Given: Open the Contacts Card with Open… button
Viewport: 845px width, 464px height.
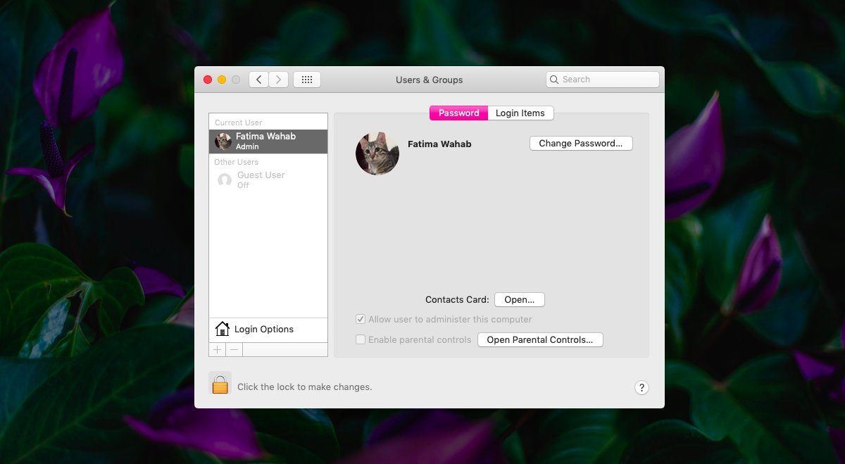Looking at the screenshot, I should point(520,300).
